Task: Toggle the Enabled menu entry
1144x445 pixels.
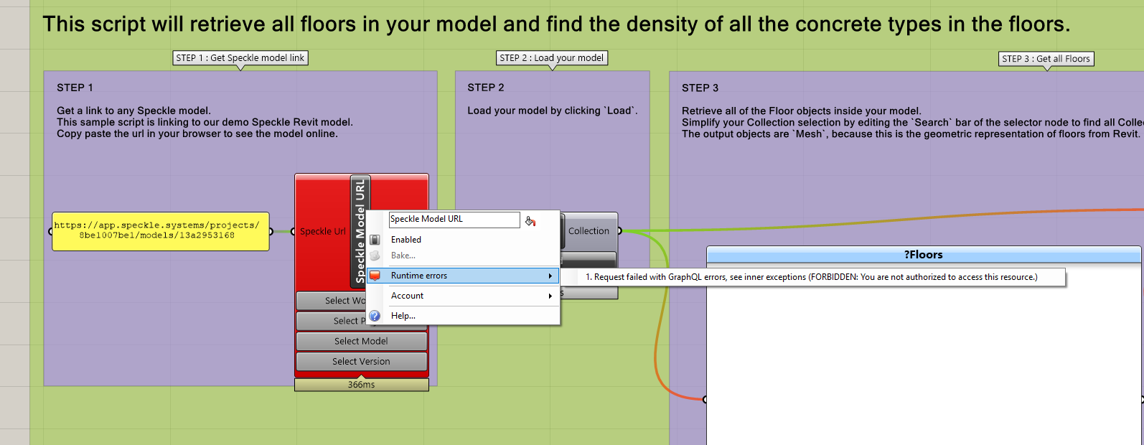Action: pos(463,240)
